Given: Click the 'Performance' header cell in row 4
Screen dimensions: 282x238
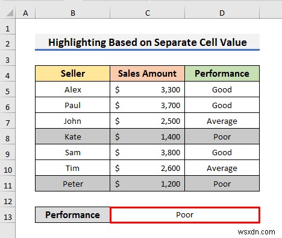Looking at the screenshot, I should click(x=222, y=74).
